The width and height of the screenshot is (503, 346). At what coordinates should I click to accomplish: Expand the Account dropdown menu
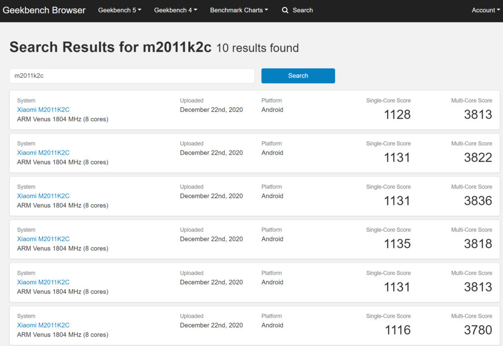click(x=486, y=10)
